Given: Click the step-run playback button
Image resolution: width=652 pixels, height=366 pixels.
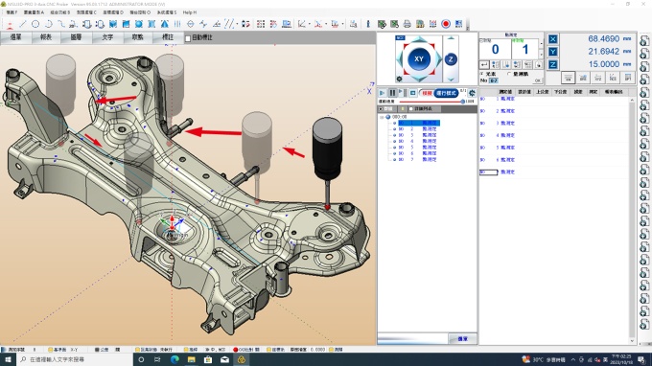Looking at the screenshot, I should 402,93.
